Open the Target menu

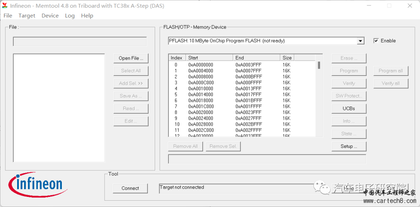click(27, 16)
